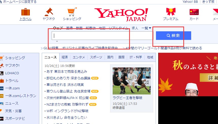Switch to the IT・科学 news tab

pyautogui.click(x=136, y=57)
